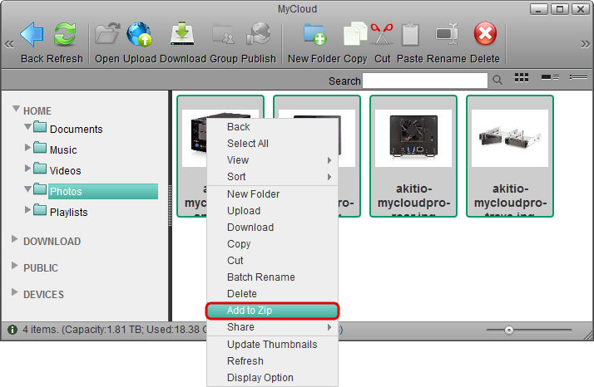The height and width of the screenshot is (387, 594).
Task: Adjust the thumbnail size slider
Action: pyautogui.click(x=509, y=331)
